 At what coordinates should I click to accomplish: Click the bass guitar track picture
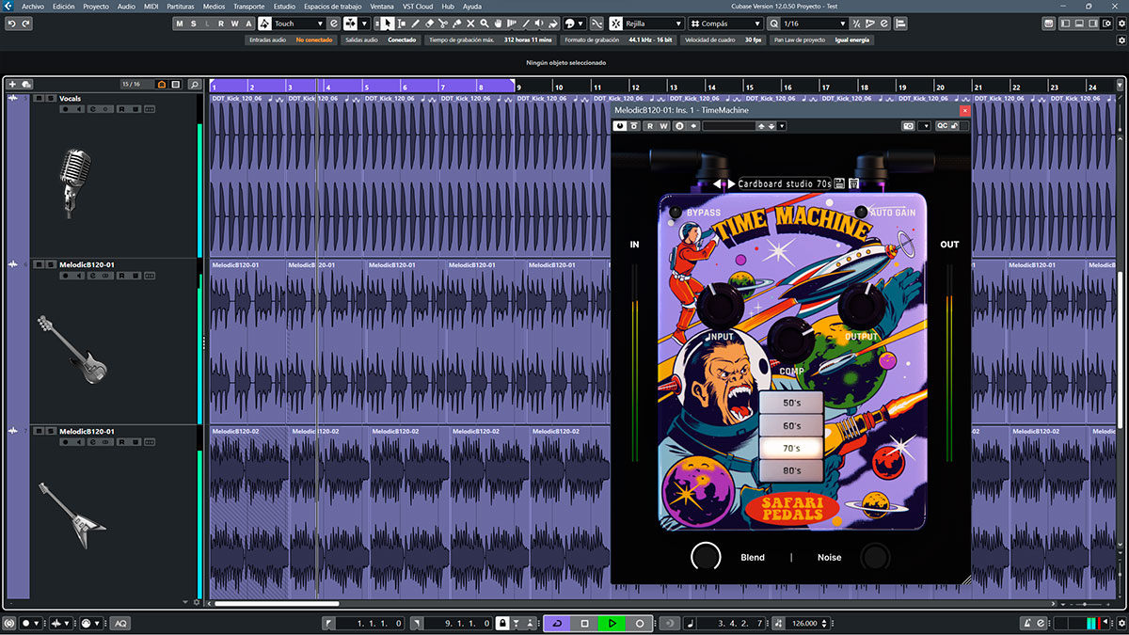[x=72, y=349]
